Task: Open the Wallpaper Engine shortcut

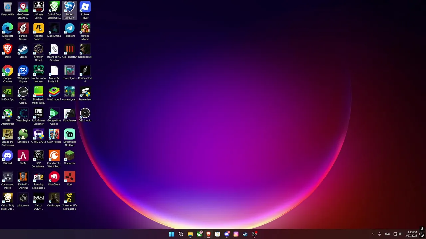Action: (x=23, y=74)
